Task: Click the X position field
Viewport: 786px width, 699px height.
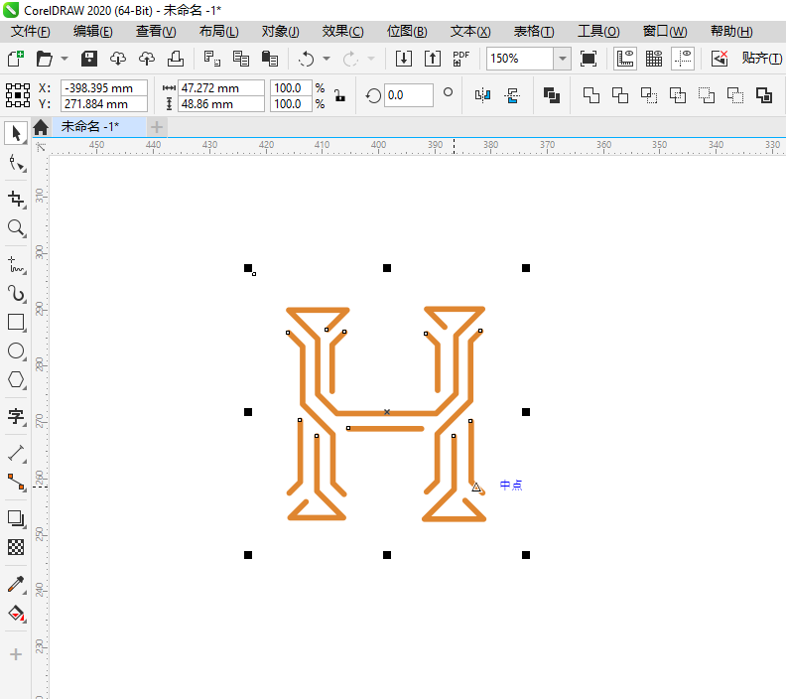Action: [104, 87]
